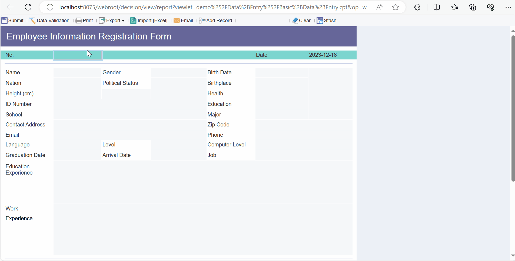
Task: Click the vertical scrollbar thumb
Action: point(513,108)
